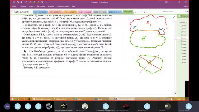Switch to section tab 2021.10.05.К14
Screen dimensions: 199x112
tap(85, 12)
